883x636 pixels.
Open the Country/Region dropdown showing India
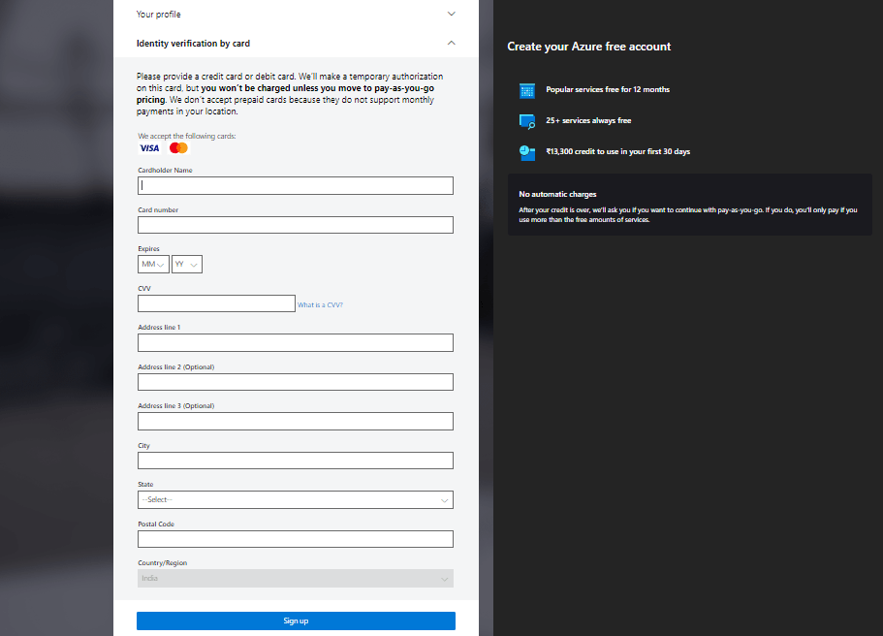click(x=295, y=579)
